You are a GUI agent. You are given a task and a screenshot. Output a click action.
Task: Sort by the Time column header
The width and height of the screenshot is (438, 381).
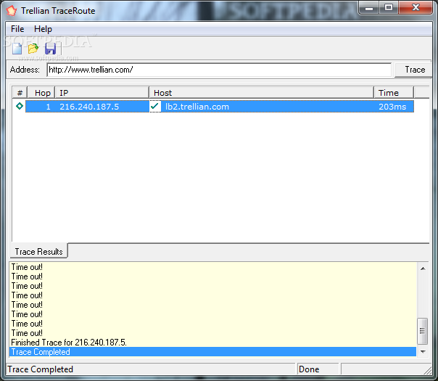click(394, 92)
